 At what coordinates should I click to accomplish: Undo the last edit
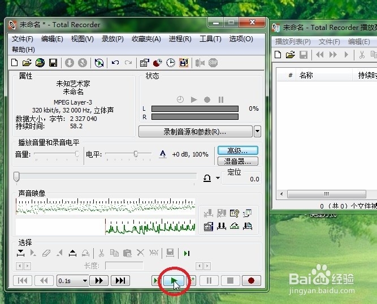click(x=115, y=63)
